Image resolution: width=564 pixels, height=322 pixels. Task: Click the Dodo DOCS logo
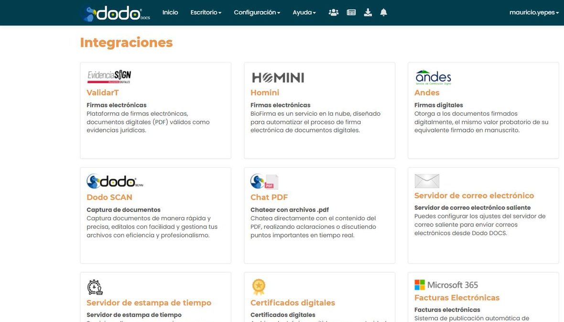click(x=116, y=13)
